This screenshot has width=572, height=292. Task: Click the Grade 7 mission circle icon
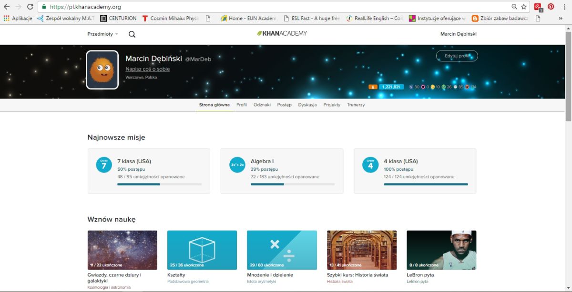tap(103, 165)
